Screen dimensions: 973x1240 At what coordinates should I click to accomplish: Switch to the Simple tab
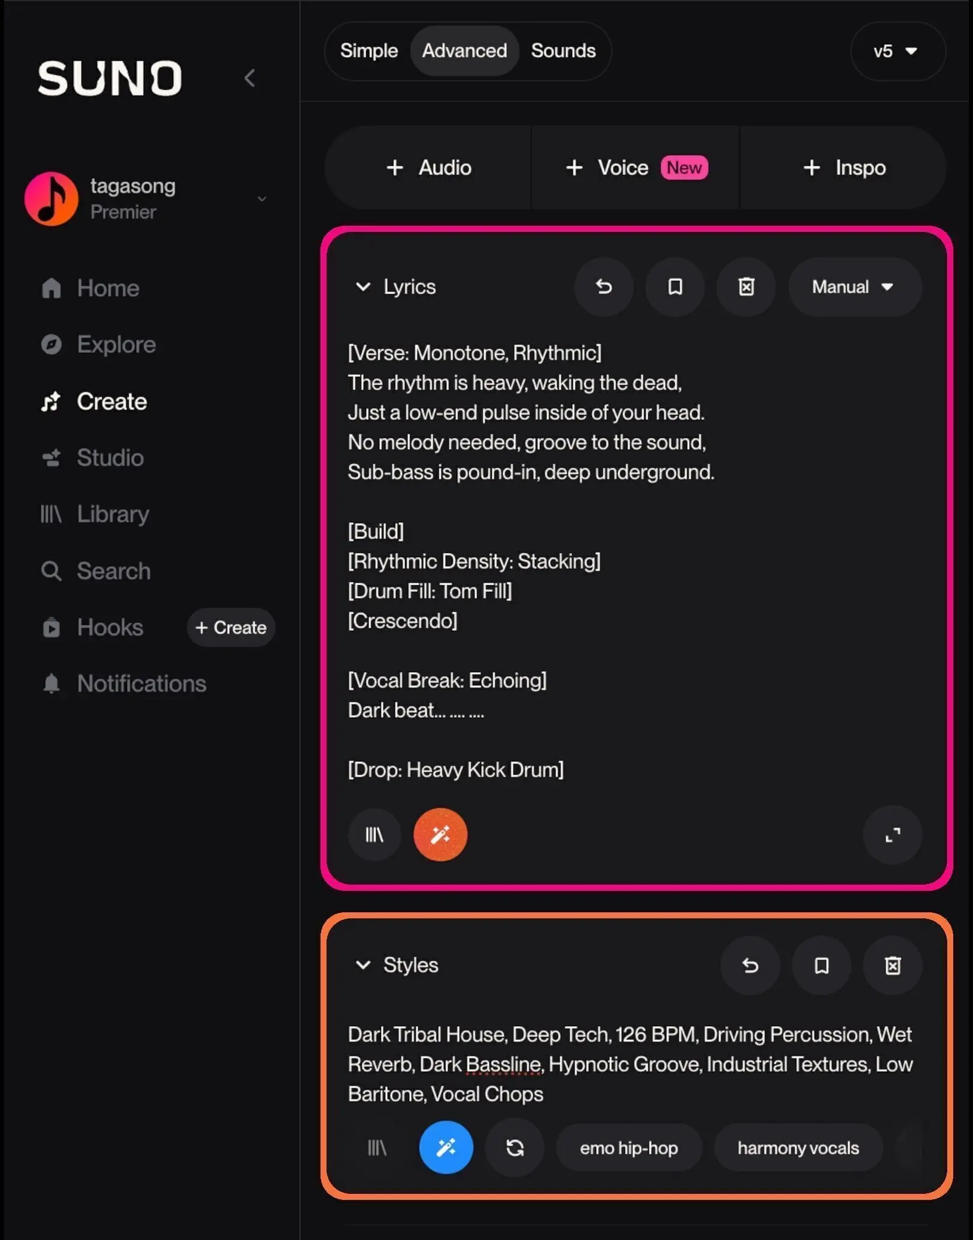369,51
